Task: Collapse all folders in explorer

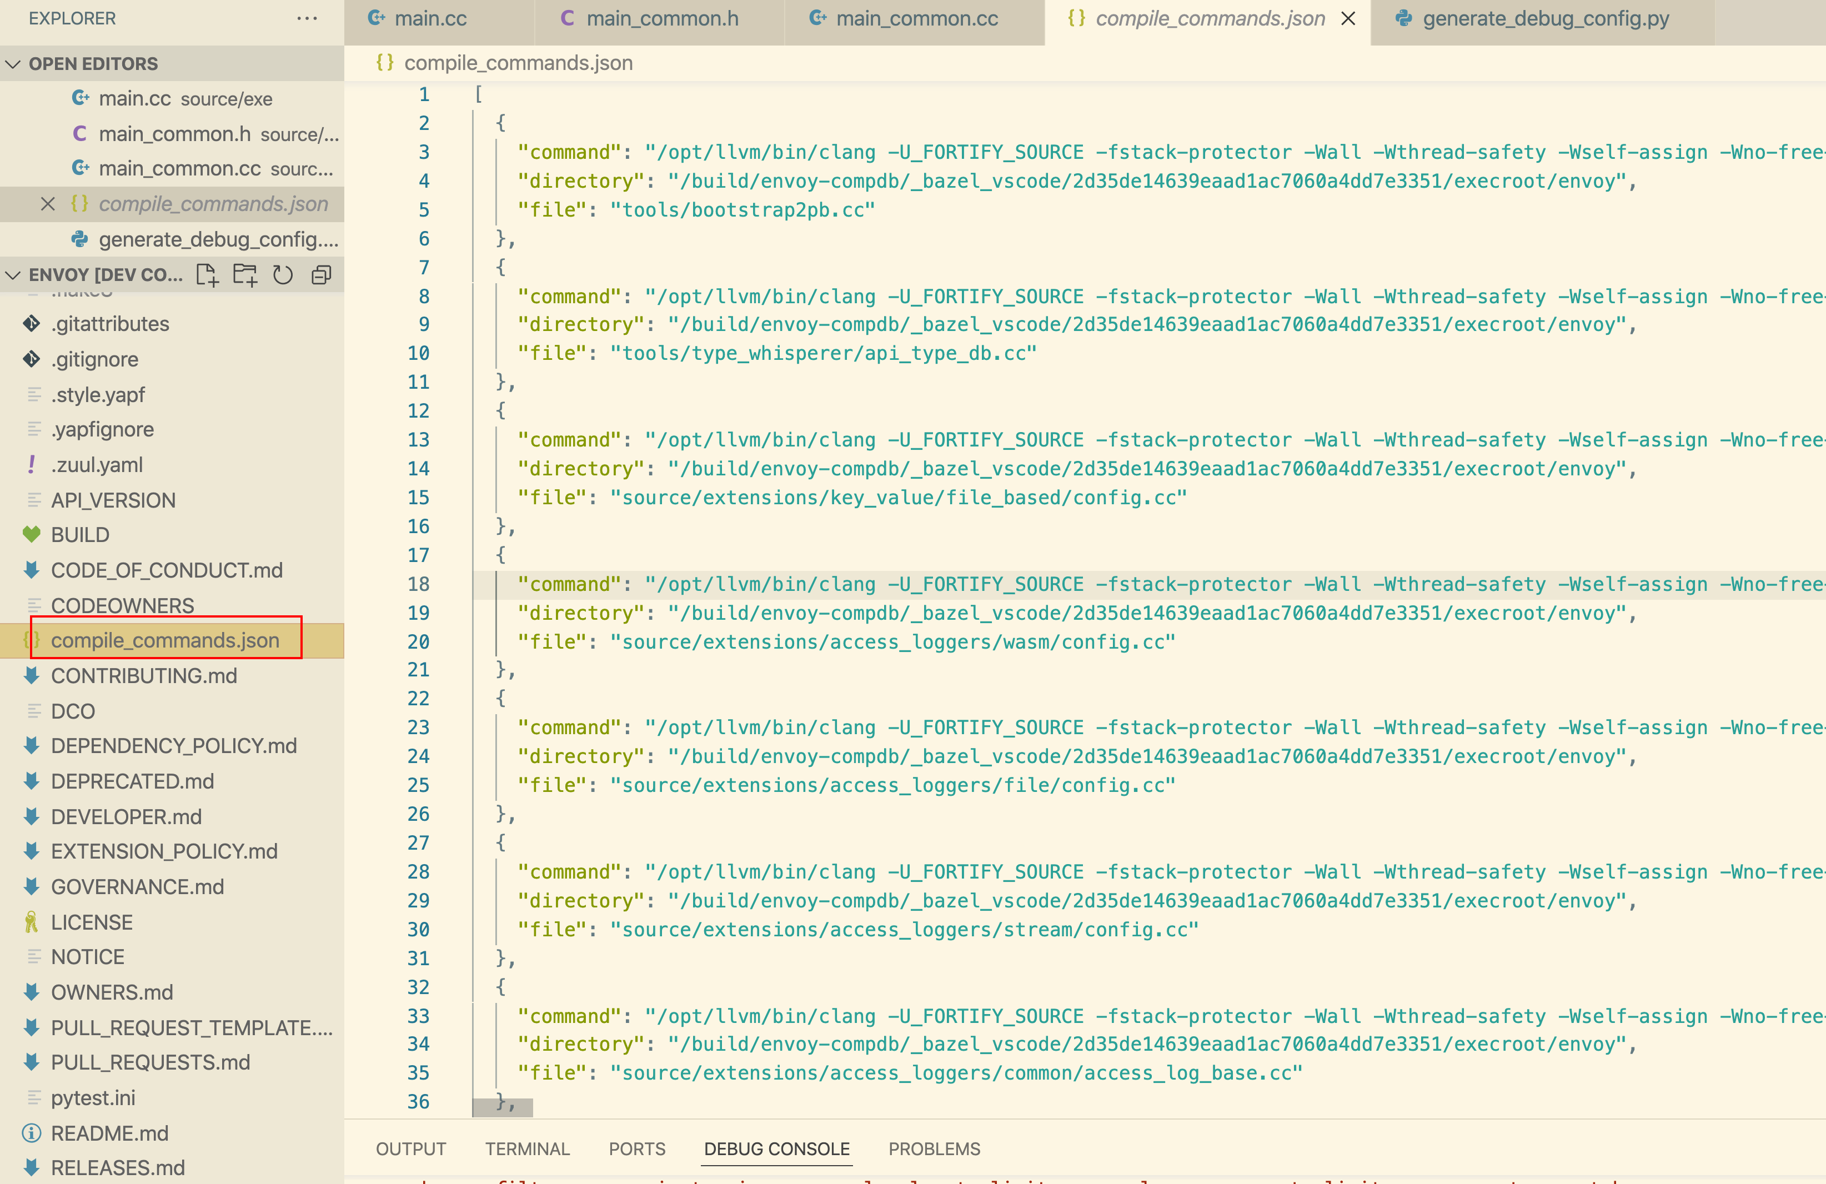Action: pyautogui.click(x=322, y=275)
